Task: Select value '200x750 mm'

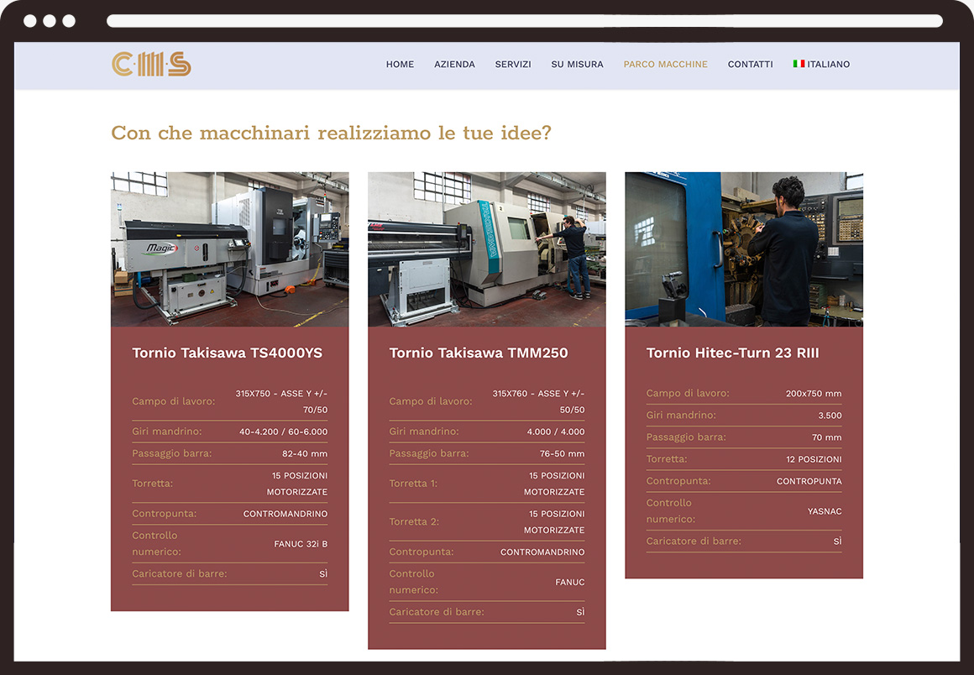Action: [814, 394]
